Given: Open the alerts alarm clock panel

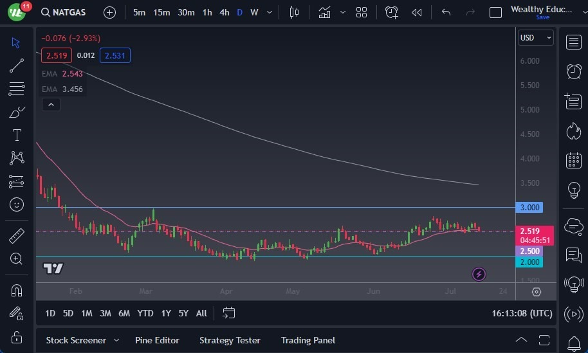Looking at the screenshot, I should tap(573, 71).
